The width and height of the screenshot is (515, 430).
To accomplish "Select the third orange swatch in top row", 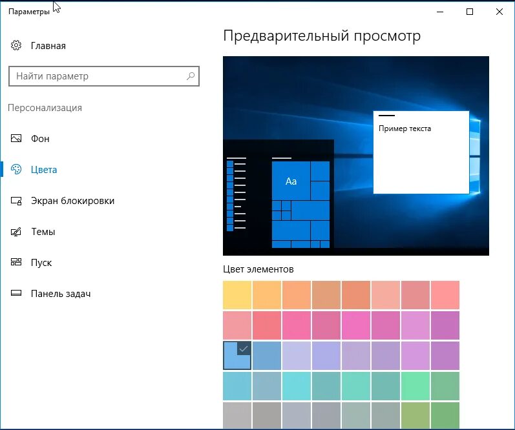I will coord(297,295).
